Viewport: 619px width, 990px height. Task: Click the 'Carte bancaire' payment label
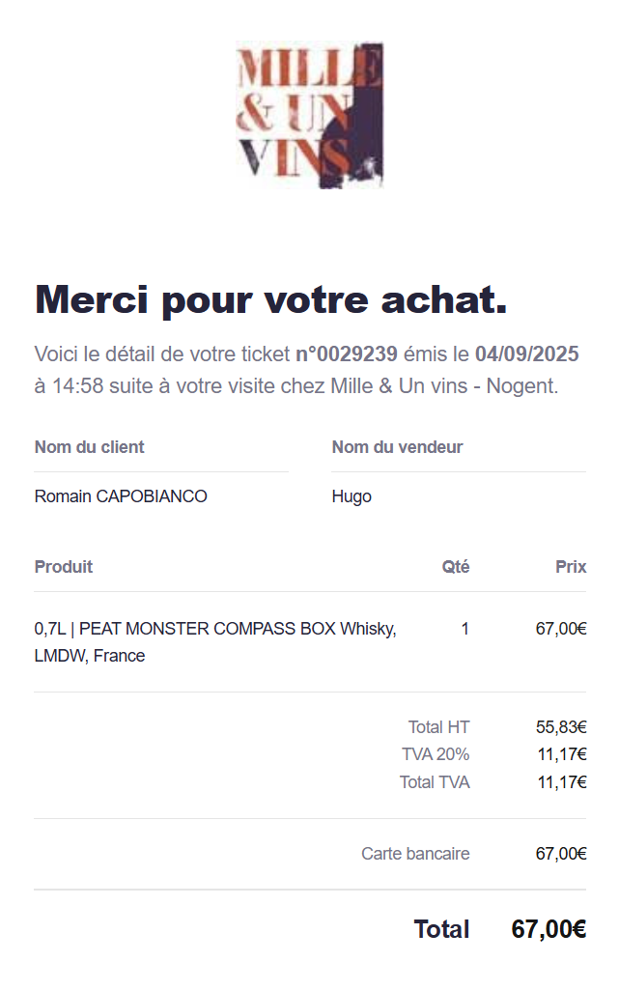pos(415,854)
